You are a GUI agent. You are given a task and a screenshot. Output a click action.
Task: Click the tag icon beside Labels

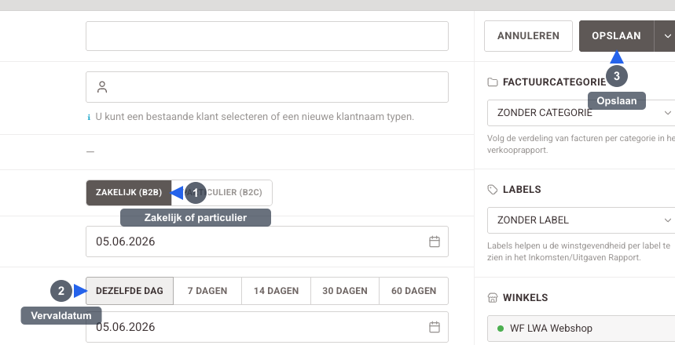point(493,190)
